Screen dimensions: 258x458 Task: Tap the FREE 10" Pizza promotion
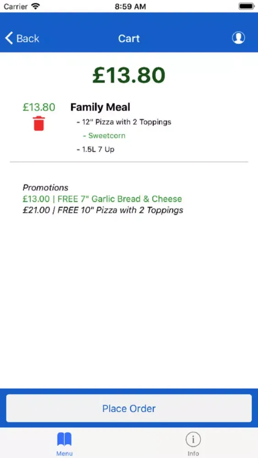click(x=103, y=210)
